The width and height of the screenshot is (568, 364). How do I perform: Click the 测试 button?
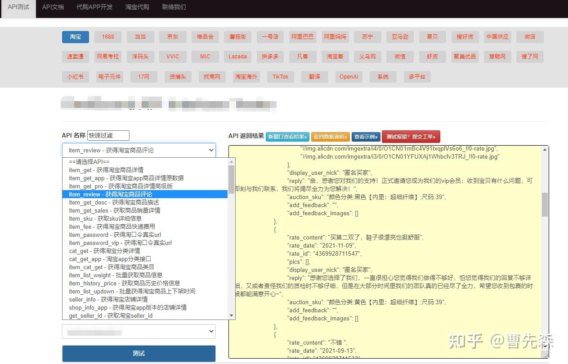139,353
